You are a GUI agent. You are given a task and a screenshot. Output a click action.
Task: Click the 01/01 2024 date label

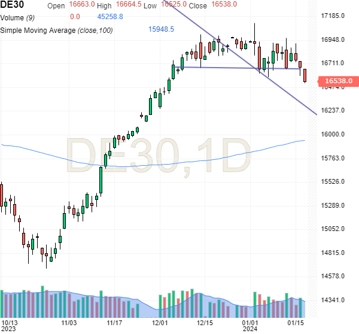tap(250, 326)
